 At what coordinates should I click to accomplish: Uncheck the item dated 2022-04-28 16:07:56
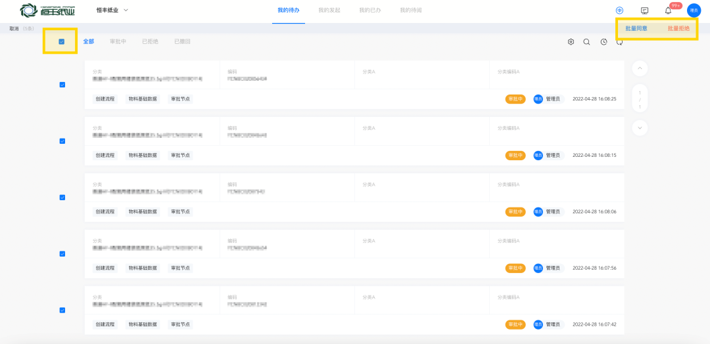point(62,253)
